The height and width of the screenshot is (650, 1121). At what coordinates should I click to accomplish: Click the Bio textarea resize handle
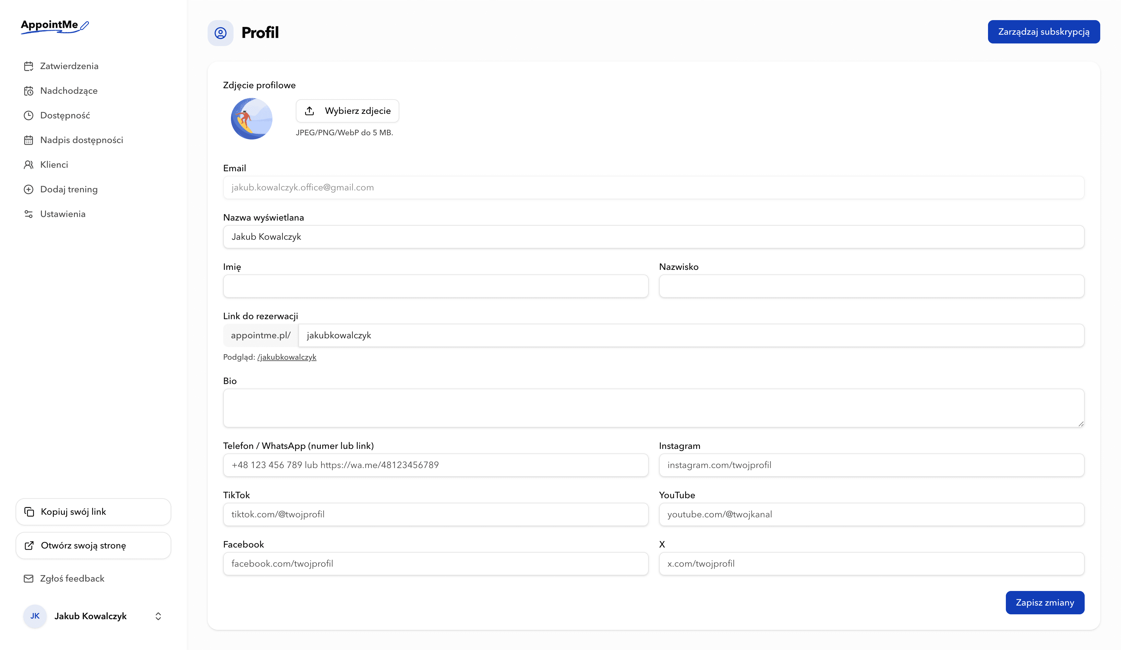point(1081,424)
